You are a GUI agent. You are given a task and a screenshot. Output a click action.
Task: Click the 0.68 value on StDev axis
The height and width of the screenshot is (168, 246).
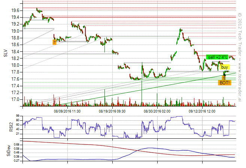pos(16,144)
